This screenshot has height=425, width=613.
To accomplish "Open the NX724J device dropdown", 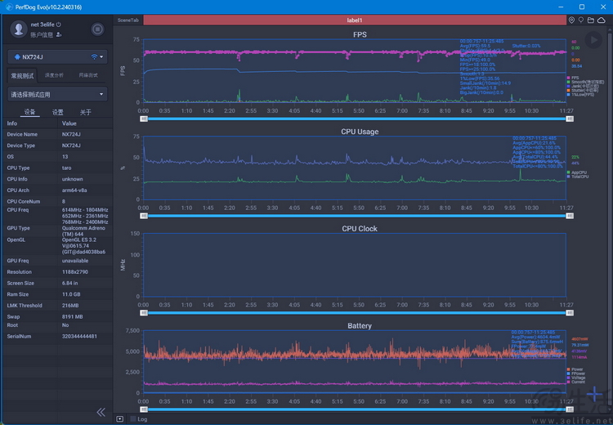I will coord(101,57).
